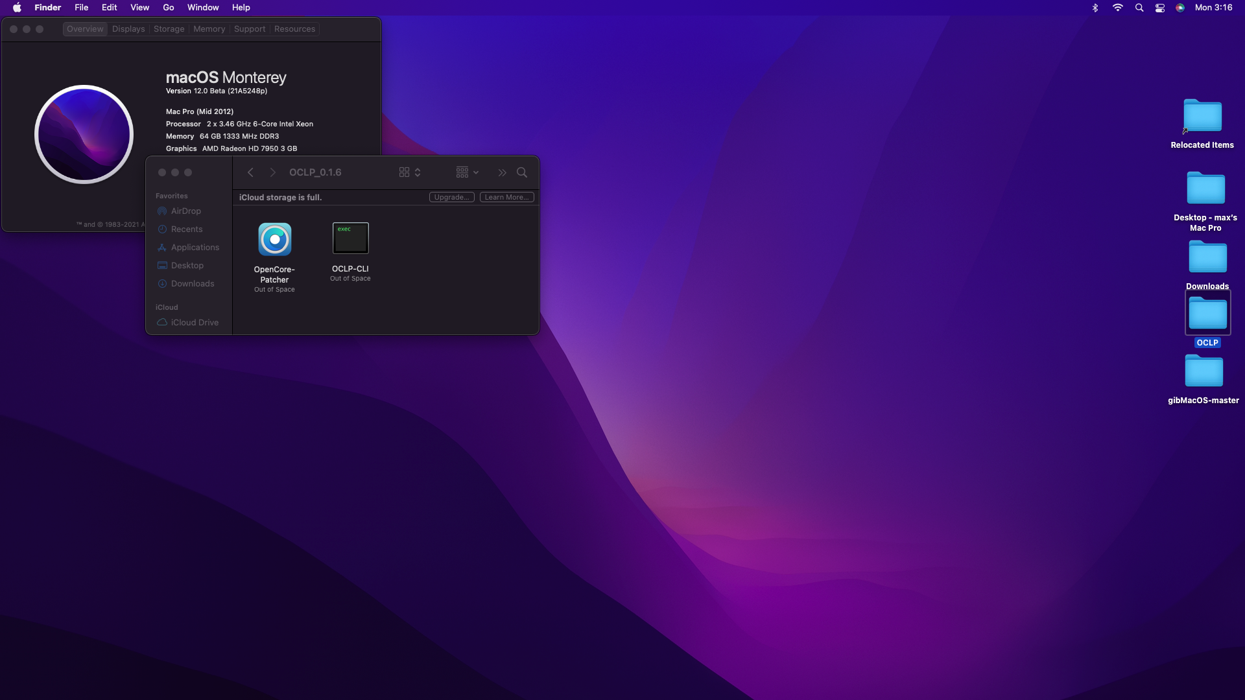The image size is (1245, 700).
Task: Click the Upgrade iCloud storage button
Action: point(451,197)
